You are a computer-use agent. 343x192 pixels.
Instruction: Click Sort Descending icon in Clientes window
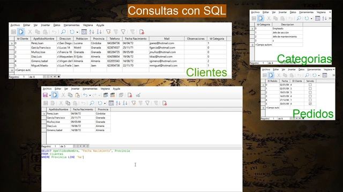point(99,32)
